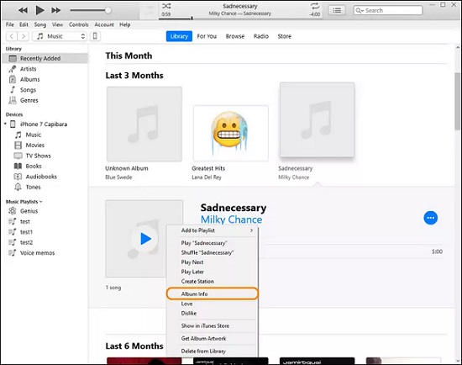This screenshot has width=462, height=365.
Task: Click the Up Next list icon
Action: pos(337,11)
